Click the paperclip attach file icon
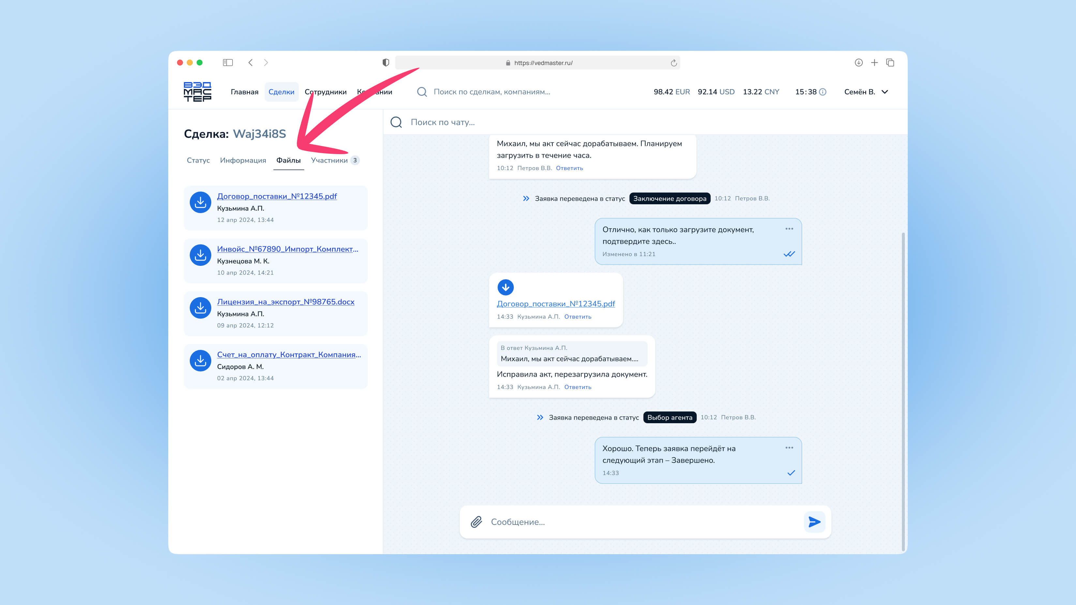This screenshot has width=1076, height=605. [476, 522]
